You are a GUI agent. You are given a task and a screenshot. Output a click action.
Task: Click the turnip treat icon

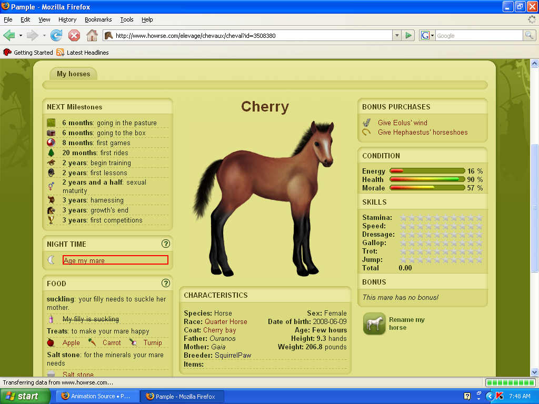[133, 342]
